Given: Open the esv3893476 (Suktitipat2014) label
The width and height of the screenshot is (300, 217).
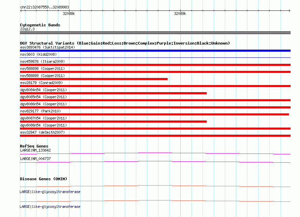Looking at the screenshot, I should (48, 47).
